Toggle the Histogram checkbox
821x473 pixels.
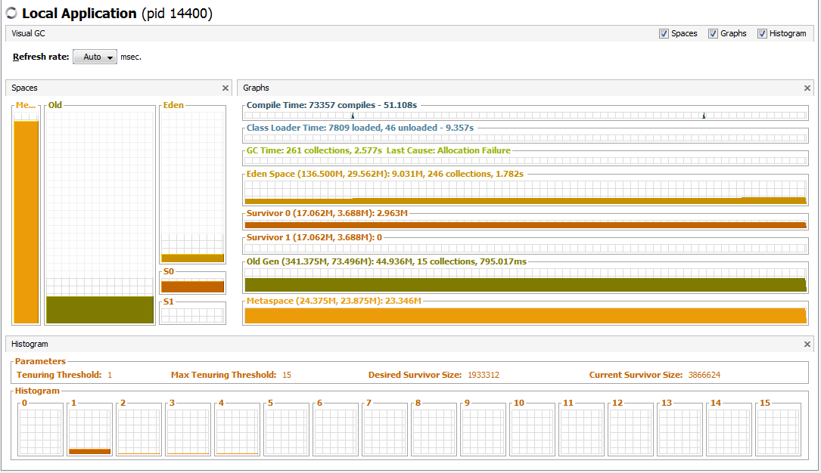[763, 33]
